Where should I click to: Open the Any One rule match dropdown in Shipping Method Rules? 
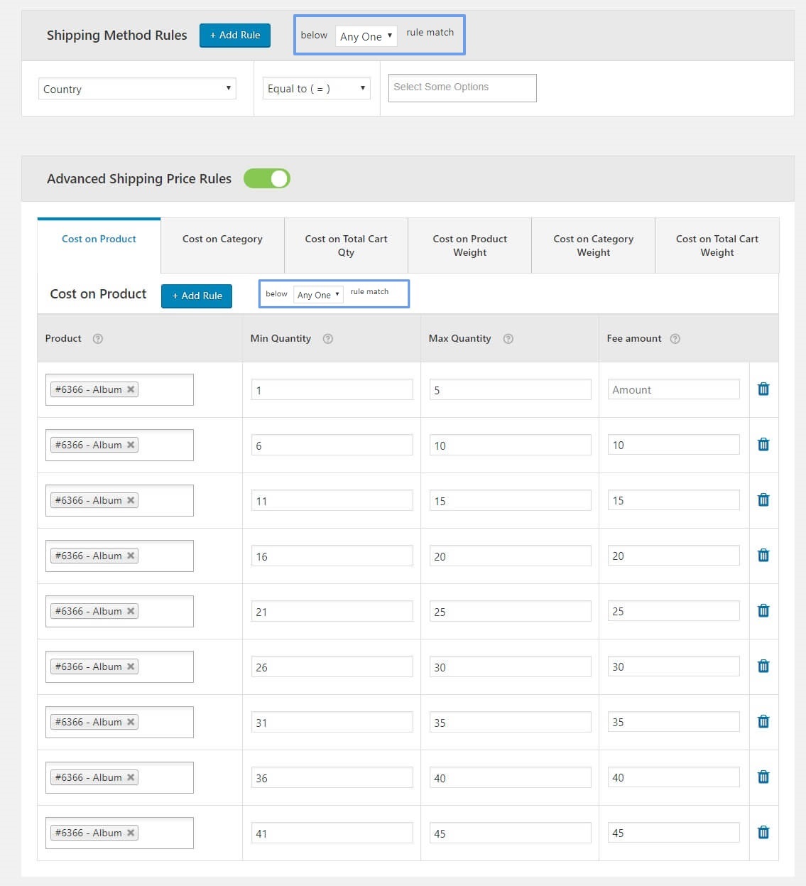tap(366, 36)
